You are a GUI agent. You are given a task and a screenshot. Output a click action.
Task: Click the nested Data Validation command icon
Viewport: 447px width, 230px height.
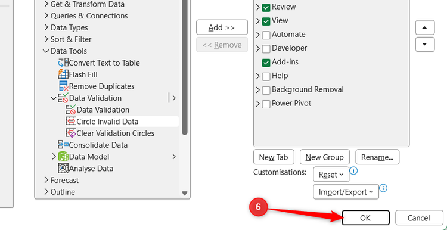pos(71,110)
